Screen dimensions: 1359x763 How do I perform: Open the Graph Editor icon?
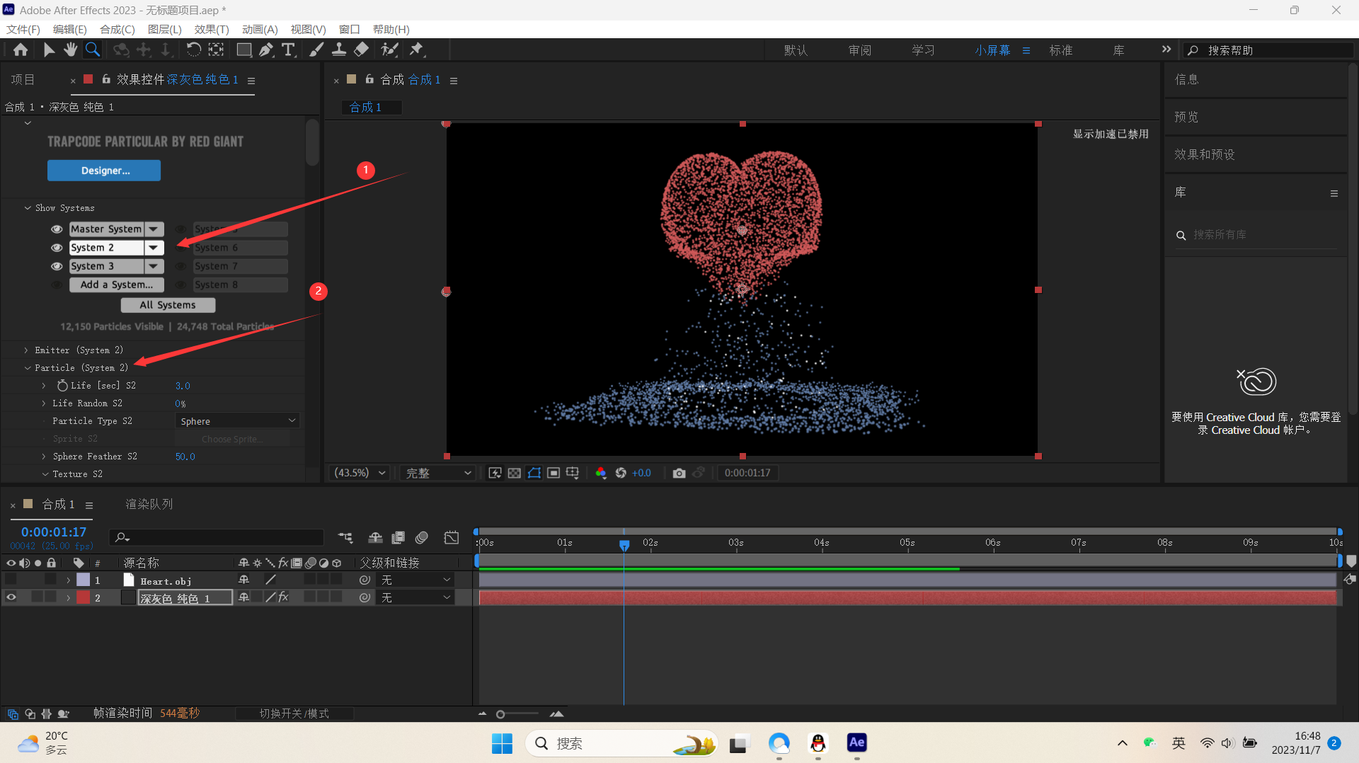452,538
